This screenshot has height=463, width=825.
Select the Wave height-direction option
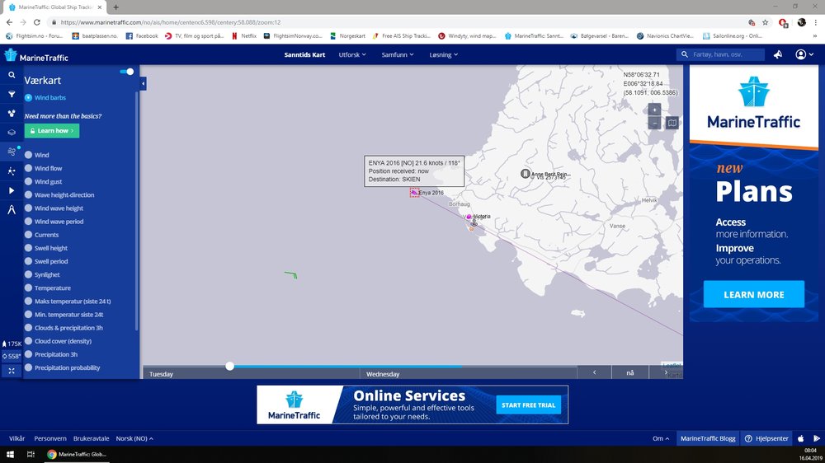coord(28,195)
